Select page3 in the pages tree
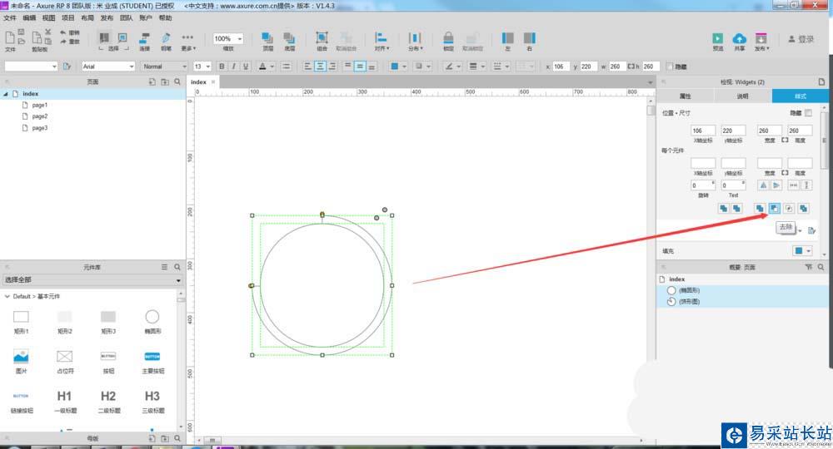Image resolution: width=833 pixels, height=449 pixels. [x=39, y=128]
